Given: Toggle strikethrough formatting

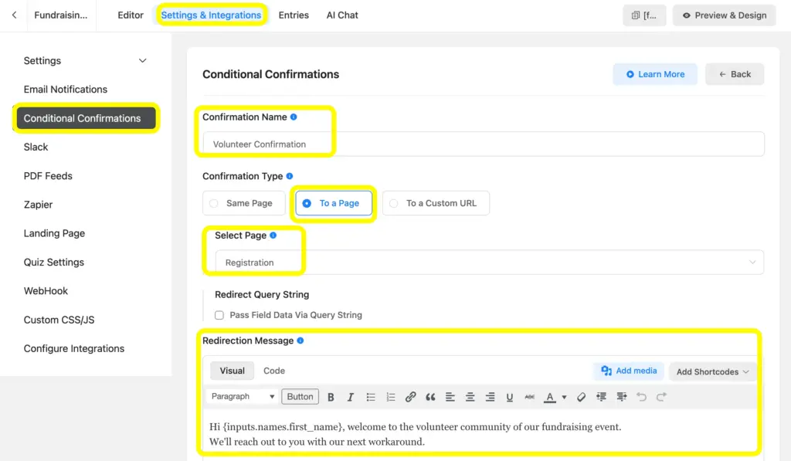Looking at the screenshot, I should 529,397.
